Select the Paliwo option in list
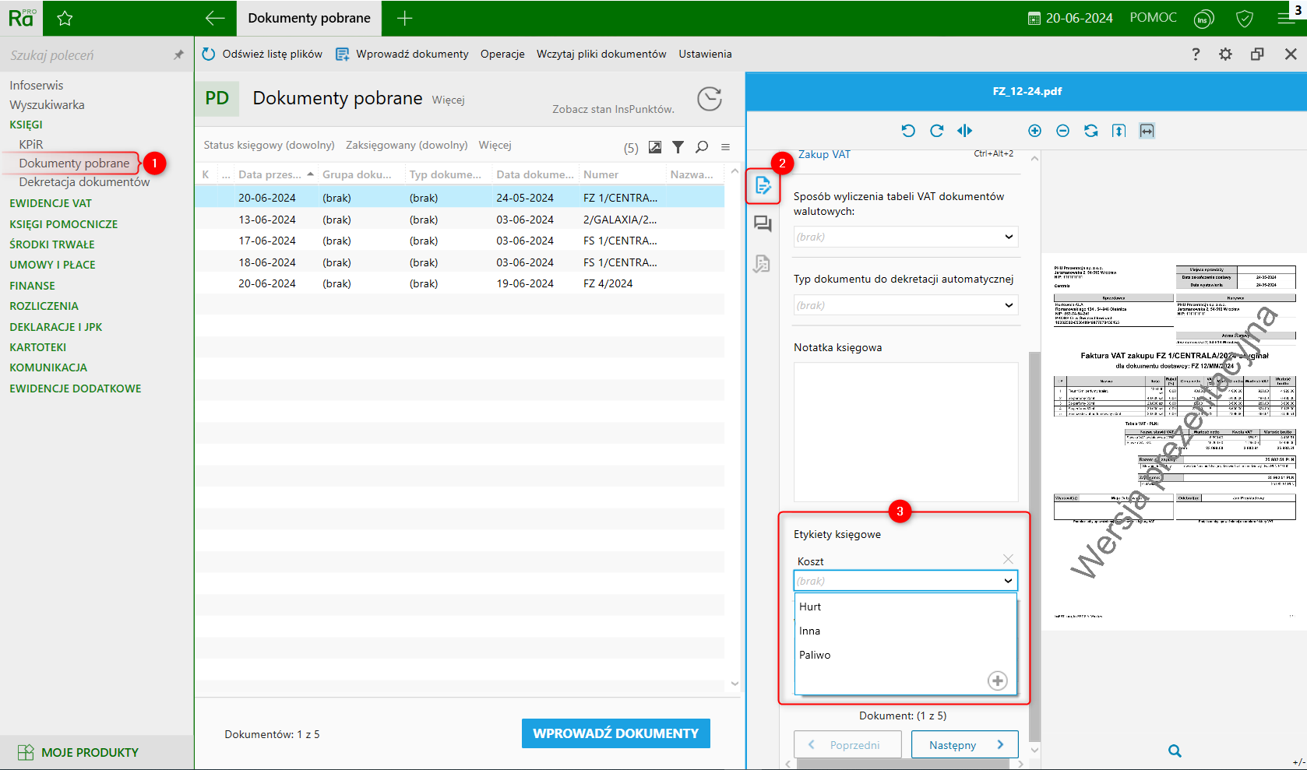Image resolution: width=1307 pixels, height=770 pixels. 815,655
